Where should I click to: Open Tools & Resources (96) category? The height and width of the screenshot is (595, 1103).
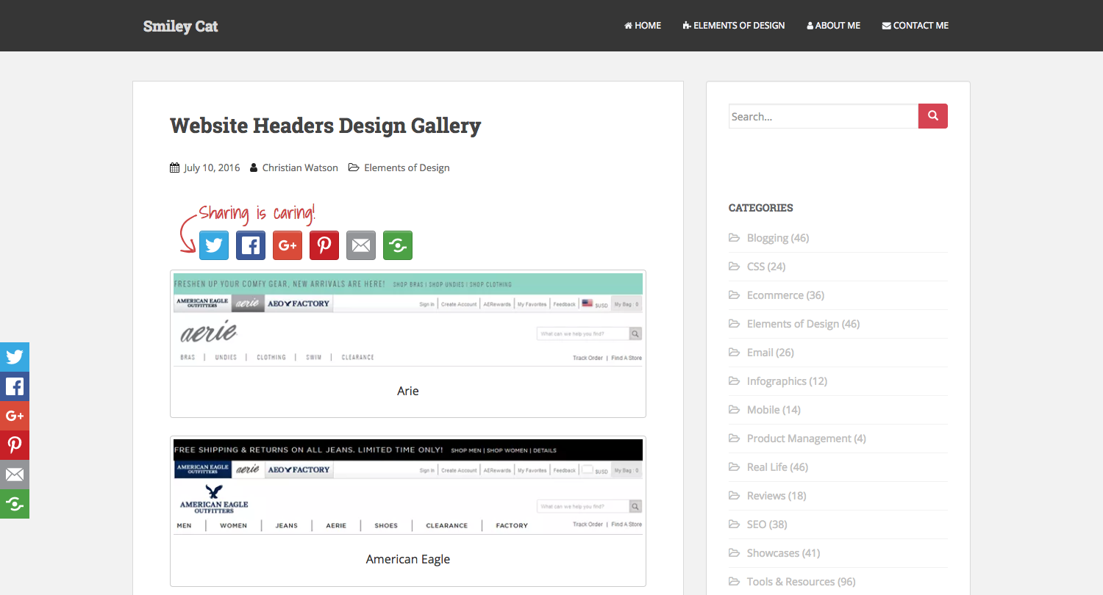802,582
